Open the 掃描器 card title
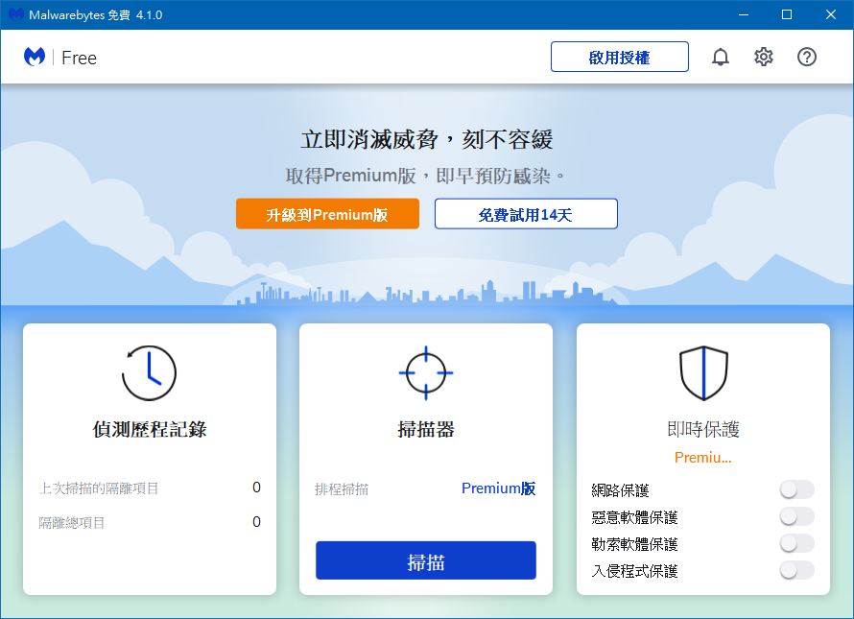Viewport: 854px width, 619px height. click(x=426, y=429)
